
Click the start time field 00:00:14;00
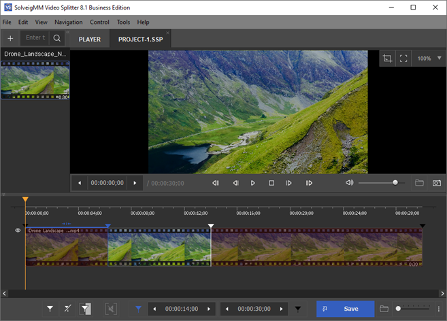pyautogui.click(x=182, y=309)
